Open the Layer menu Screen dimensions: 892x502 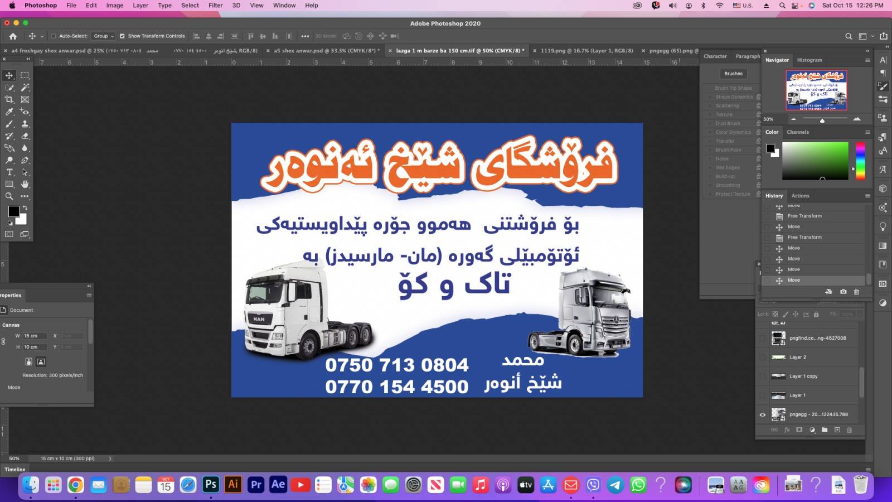140,6
